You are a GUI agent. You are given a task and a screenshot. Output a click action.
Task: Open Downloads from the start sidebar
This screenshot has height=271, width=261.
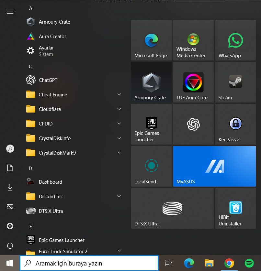10,187
